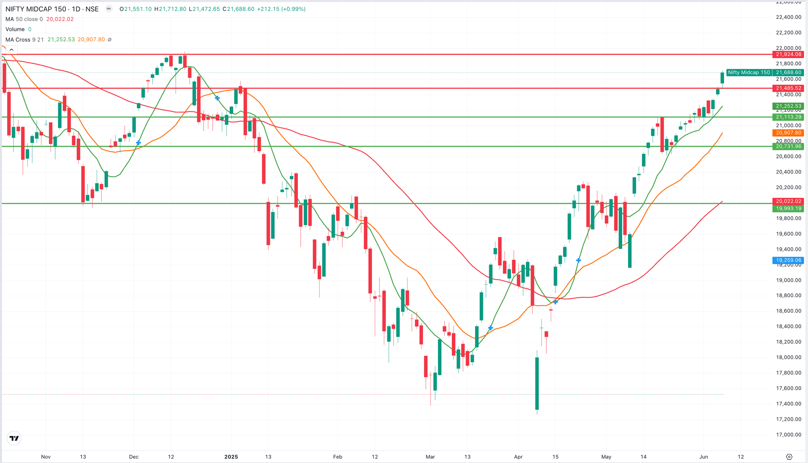
Task: Click the 21,688.60 current price label
Action: click(788, 72)
